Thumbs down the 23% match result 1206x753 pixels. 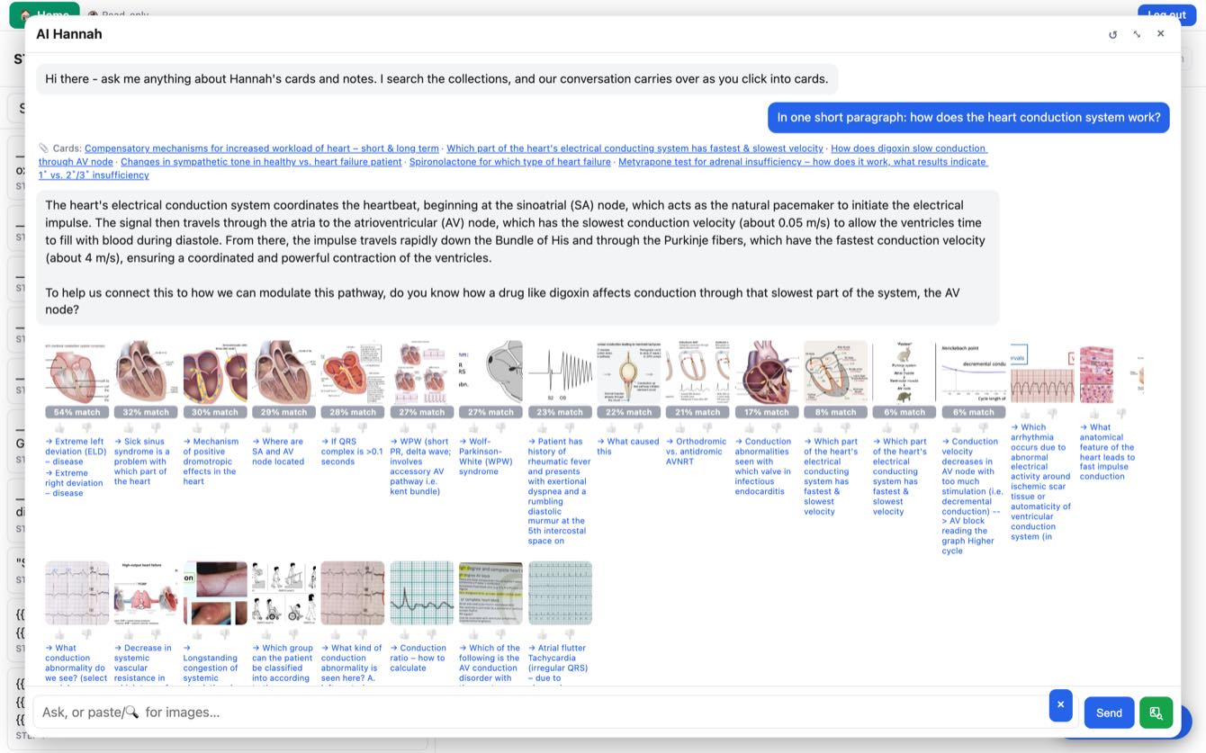click(570, 428)
